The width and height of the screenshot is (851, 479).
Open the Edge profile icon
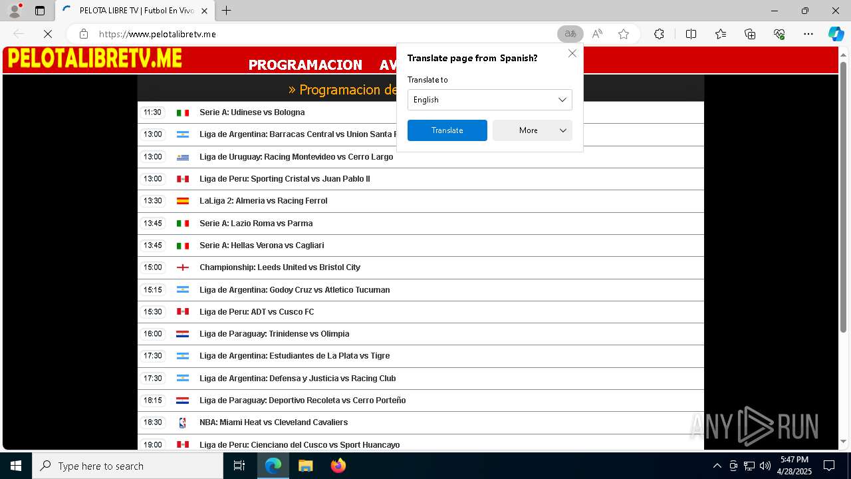(14, 11)
